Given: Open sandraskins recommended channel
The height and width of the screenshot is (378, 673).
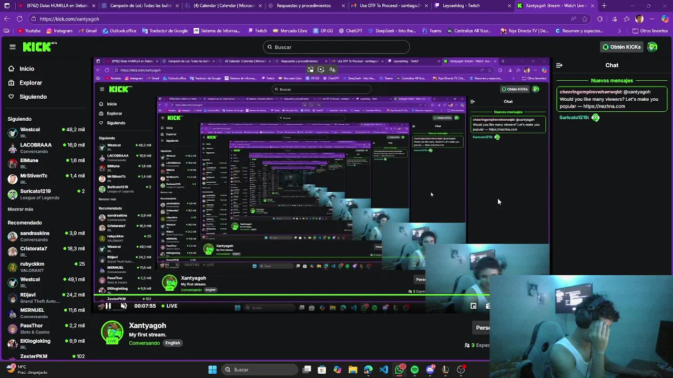Looking at the screenshot, I should tap(46, 236).
